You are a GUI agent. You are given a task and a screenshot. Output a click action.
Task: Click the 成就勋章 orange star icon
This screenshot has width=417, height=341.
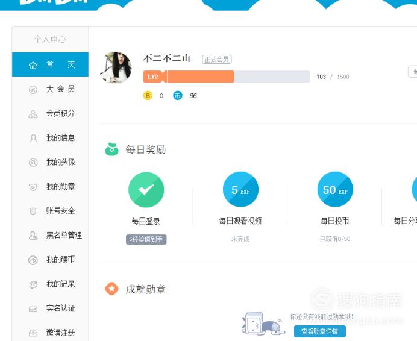(x=112, y=289)
